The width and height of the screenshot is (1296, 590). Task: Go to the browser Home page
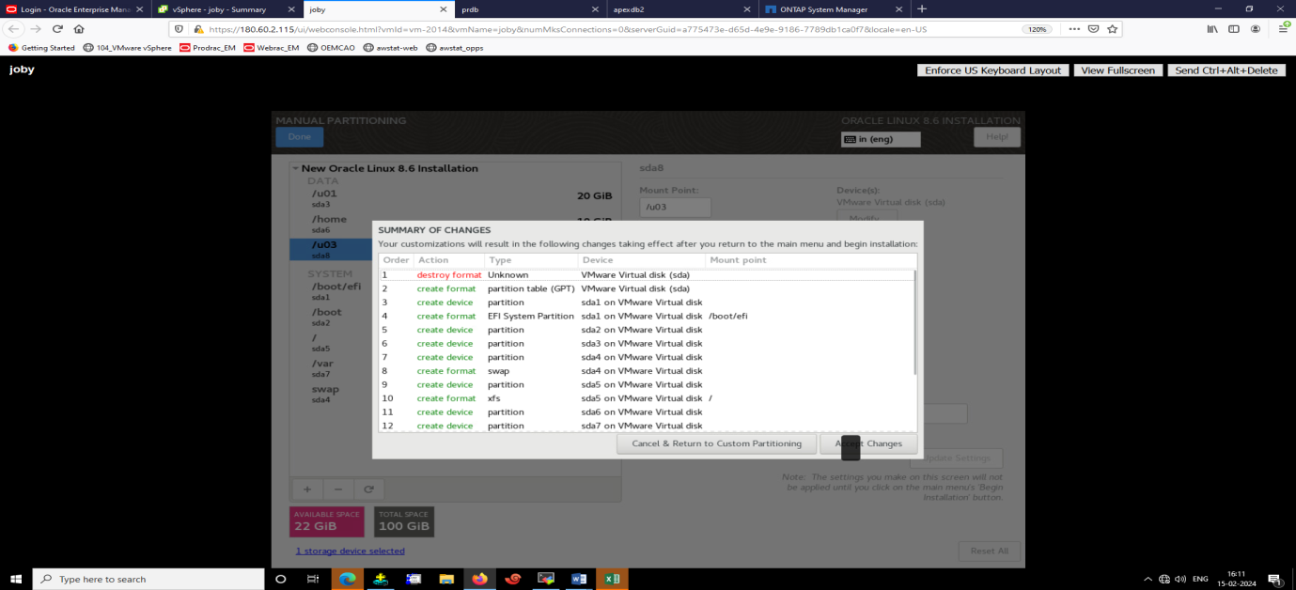coord(79,29)
